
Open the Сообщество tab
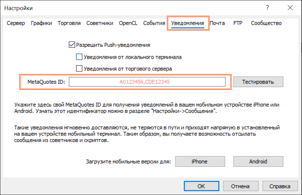(x=266, y=23)
